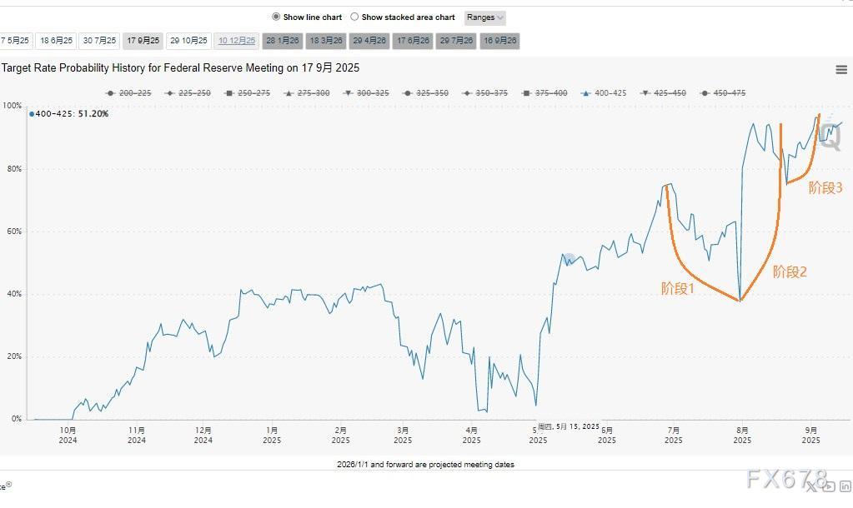This screenshot has width=853, height=508.
Task: Open the chart hamburger menu
Action: click(840, 70)
